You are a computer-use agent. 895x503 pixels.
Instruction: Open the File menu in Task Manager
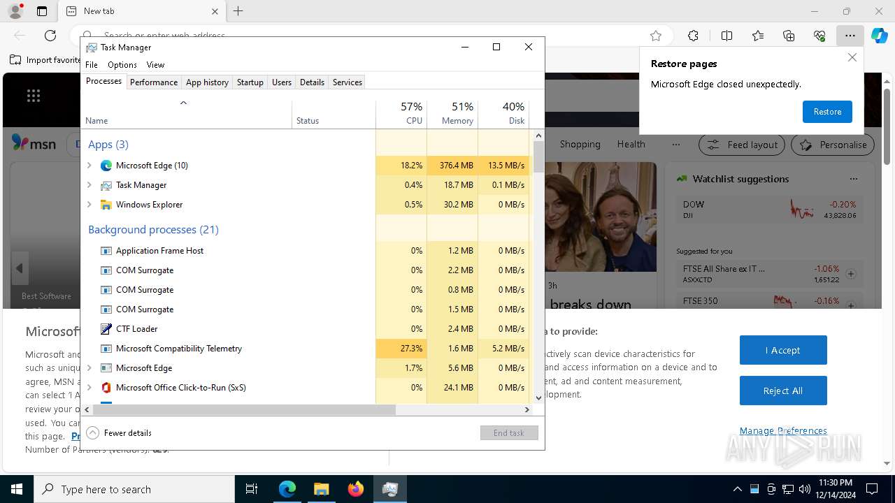tap(92, 65)
